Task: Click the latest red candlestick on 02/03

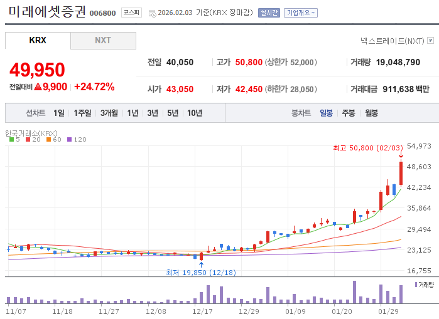Action: click(401, 174)
